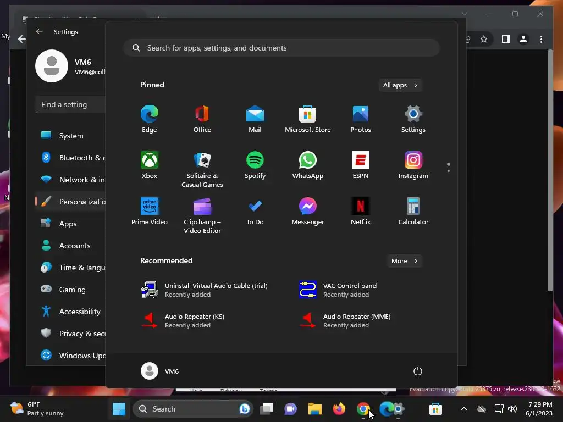The image size is (563, 422).
Task: Open Instagram pinned app
Action: coord(413,165)
